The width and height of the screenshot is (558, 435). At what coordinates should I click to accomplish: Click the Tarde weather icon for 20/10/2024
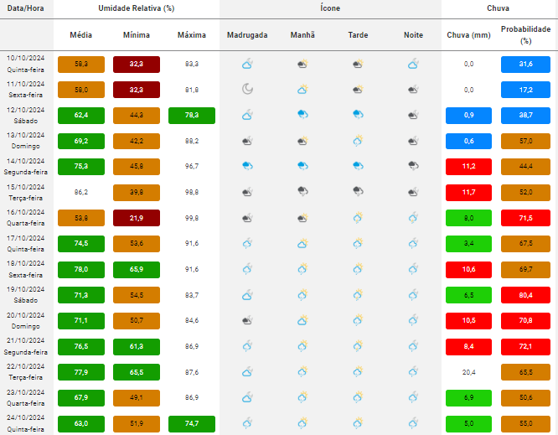358,319
